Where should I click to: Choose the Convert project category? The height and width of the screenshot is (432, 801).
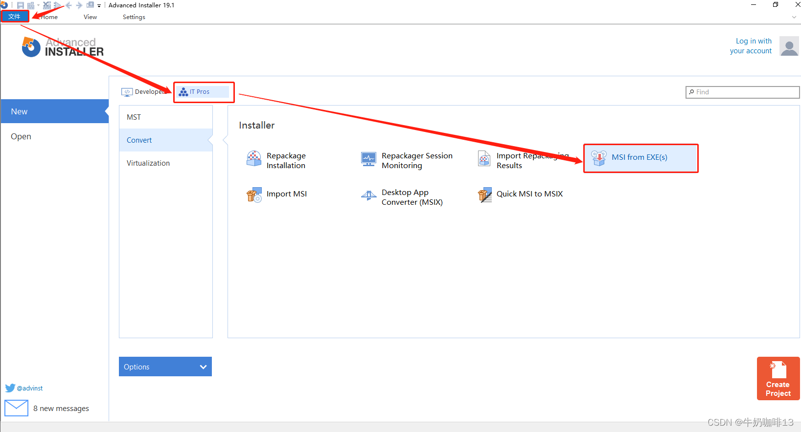pyautogui.click(x=166, y=140)
